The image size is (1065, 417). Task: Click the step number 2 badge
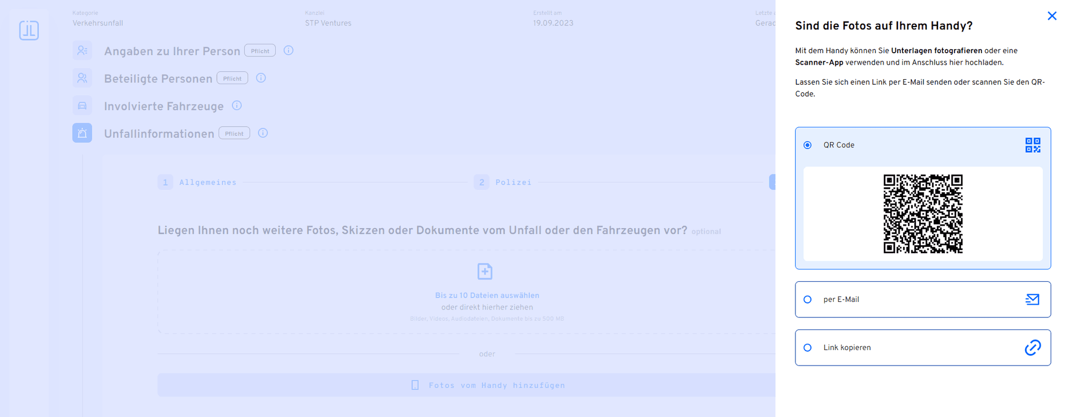point(481,182)
